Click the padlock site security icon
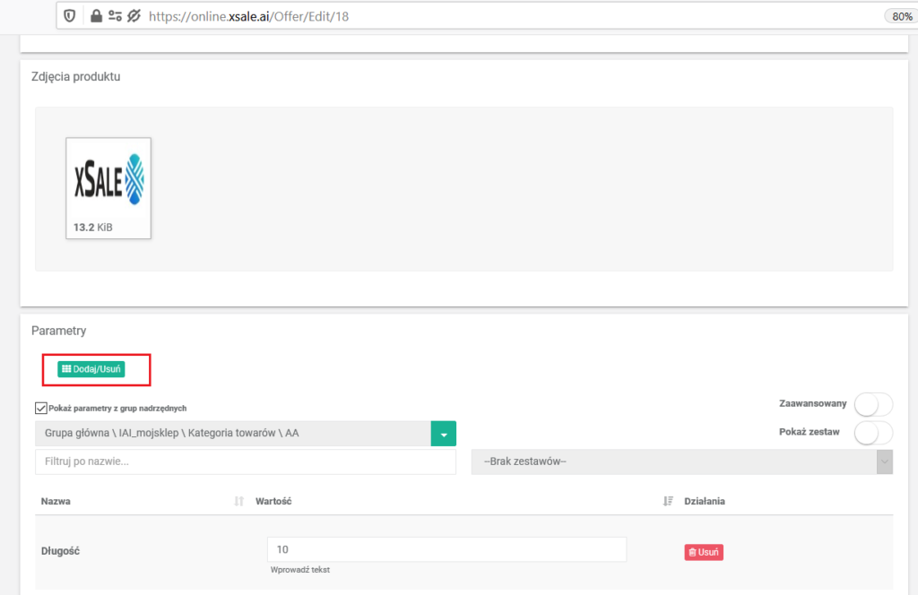Image resolution: width=918 pixels, height=595 pixels. (x=94, y=16)
